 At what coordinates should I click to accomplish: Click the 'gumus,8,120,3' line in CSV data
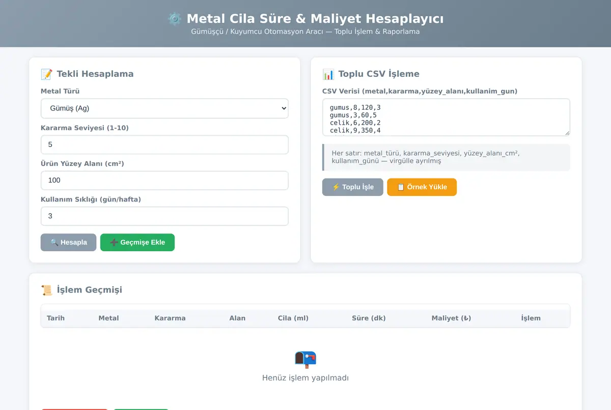click(x=355, y=108)
